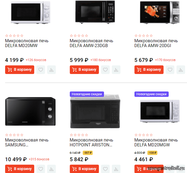The width and height of the screenshot is (187, 173).
Task: Add DELFA MD20MW to cart
Action: [20, 70]
